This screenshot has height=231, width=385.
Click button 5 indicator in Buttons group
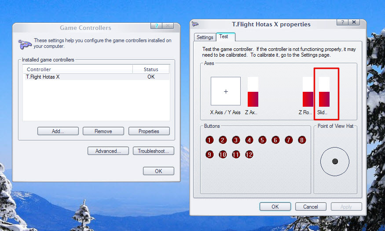pos(262,140)
